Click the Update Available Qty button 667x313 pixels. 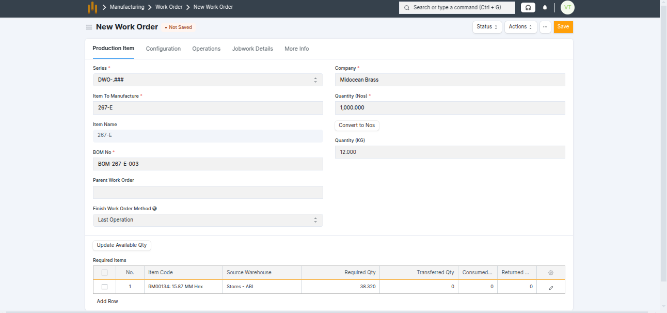tap(122, 245)
